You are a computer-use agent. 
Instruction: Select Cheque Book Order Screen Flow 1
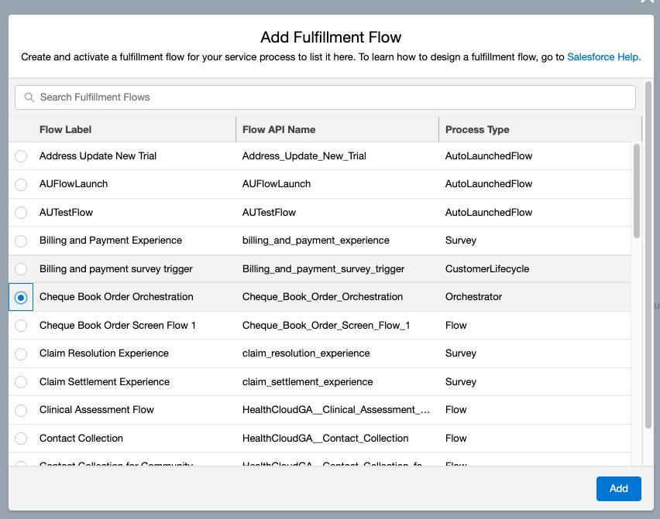click(21, 325)
